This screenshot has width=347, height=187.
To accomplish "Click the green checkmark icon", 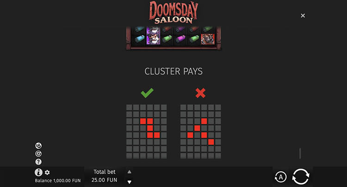I will pyautogui.click(x=147, y=93).
